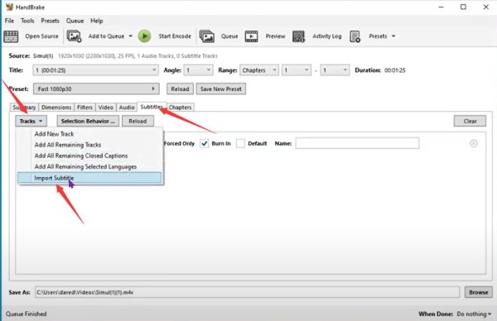The image size is (497, 321).
Task: Switch to the Summary tab
Action: click(x=24, y=108)
